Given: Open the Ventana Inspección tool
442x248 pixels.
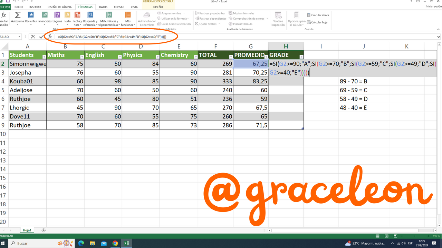Looking at the screenshot, I should coord(278,19).
